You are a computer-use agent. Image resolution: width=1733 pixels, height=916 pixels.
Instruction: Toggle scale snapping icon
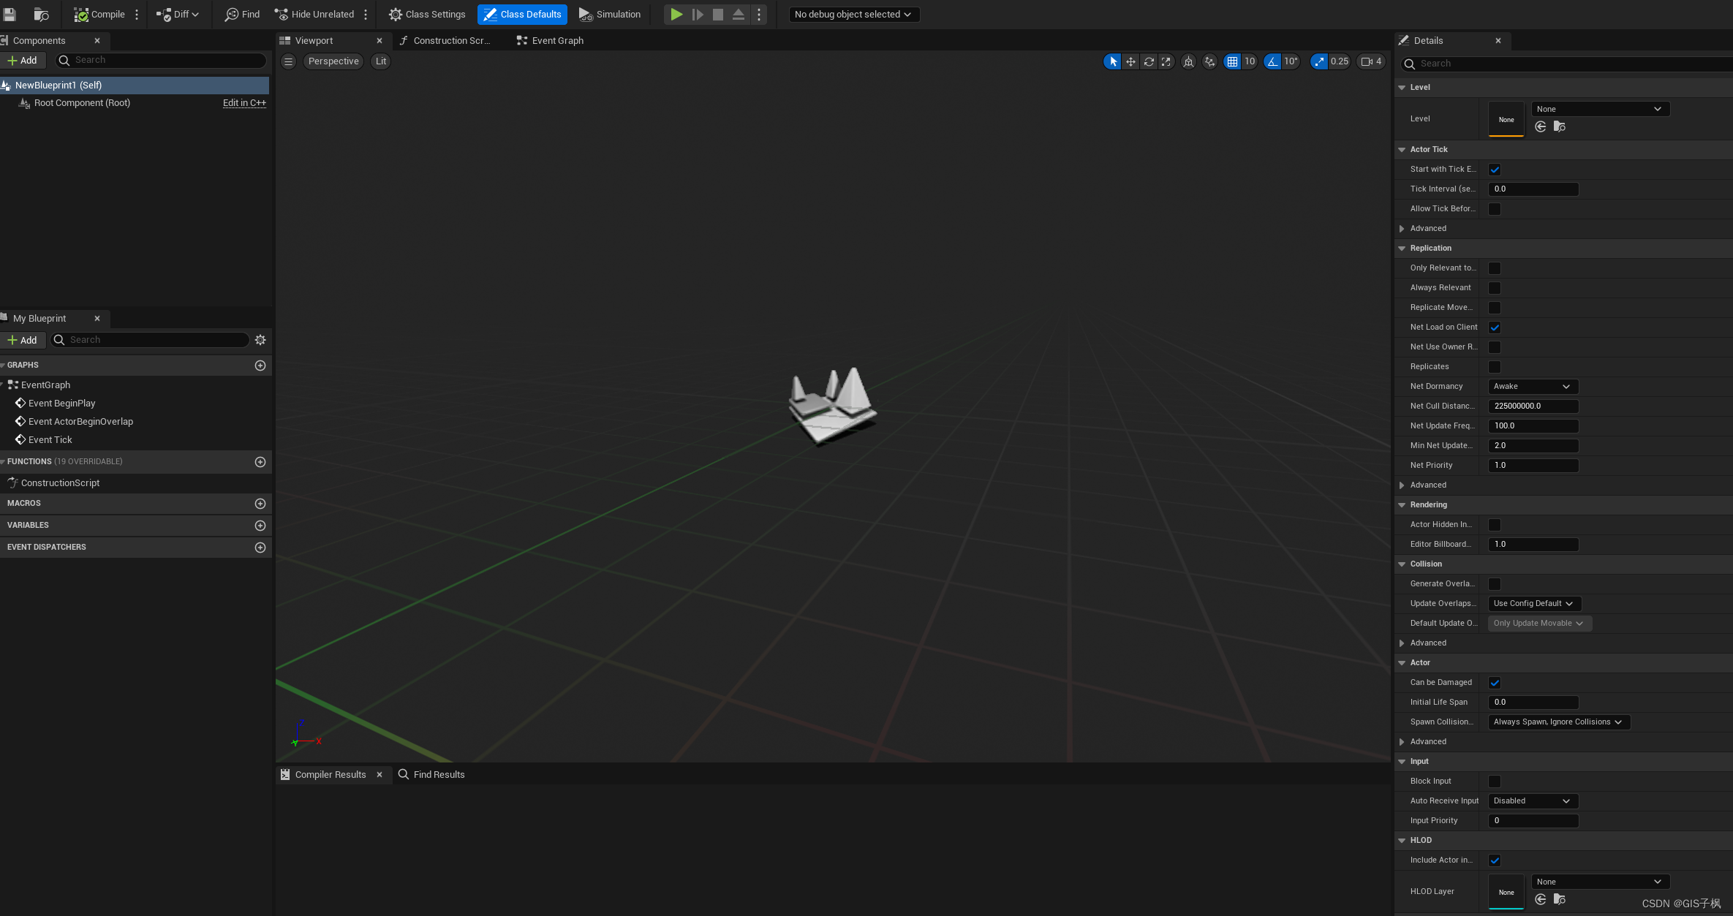point(1318,61)
